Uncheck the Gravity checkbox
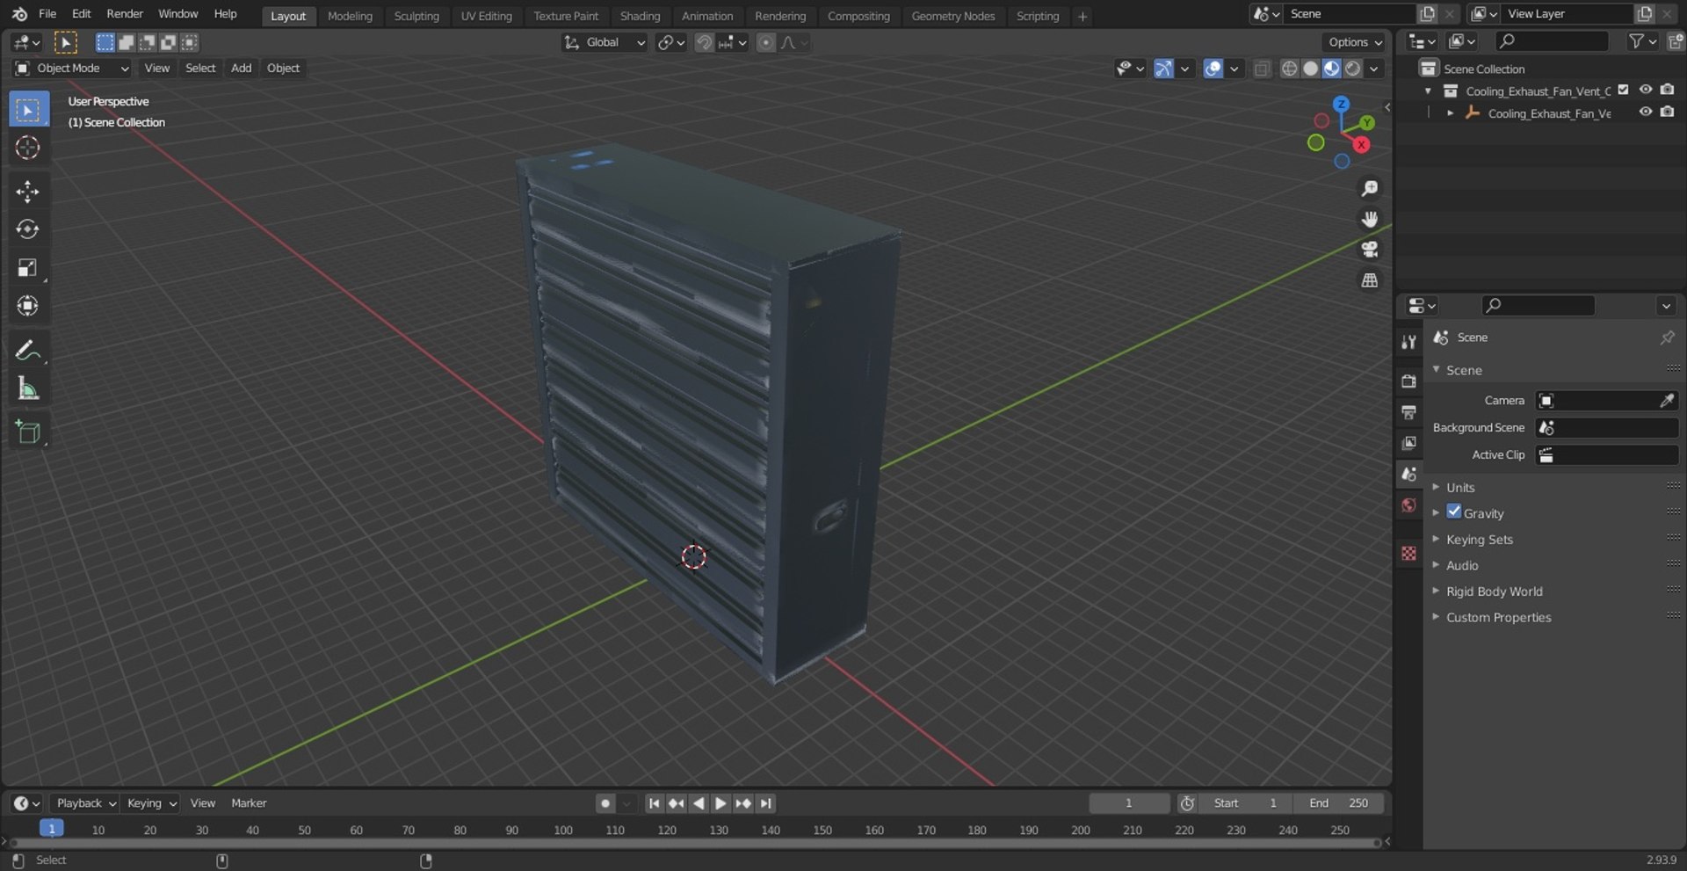Image resolution: width=1687 pixels, height=871 pixels. (1454, 512)
